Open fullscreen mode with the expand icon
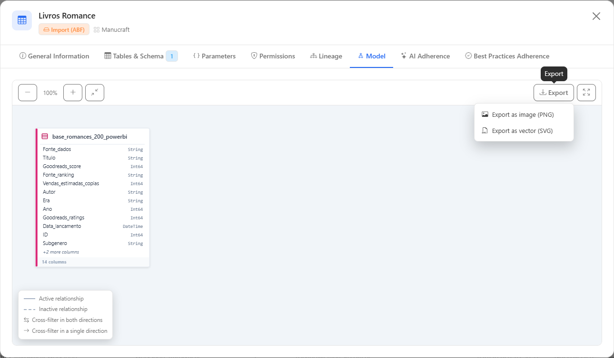 pyautogui.click(x=586, y=93)
